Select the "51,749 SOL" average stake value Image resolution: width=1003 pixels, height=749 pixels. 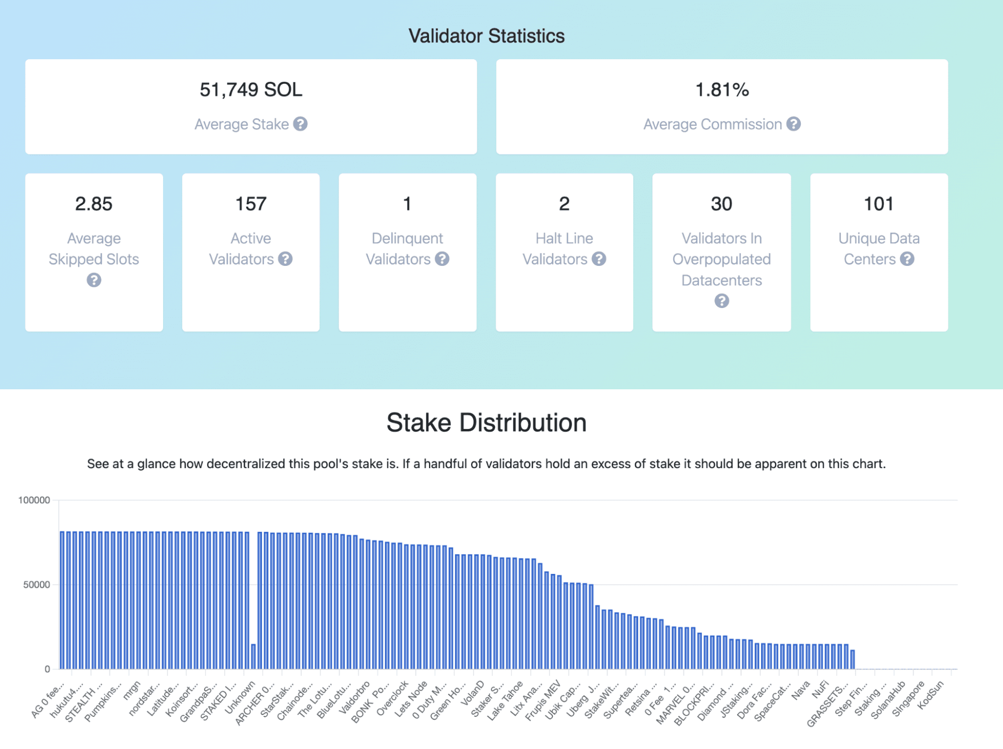point(251,90)
